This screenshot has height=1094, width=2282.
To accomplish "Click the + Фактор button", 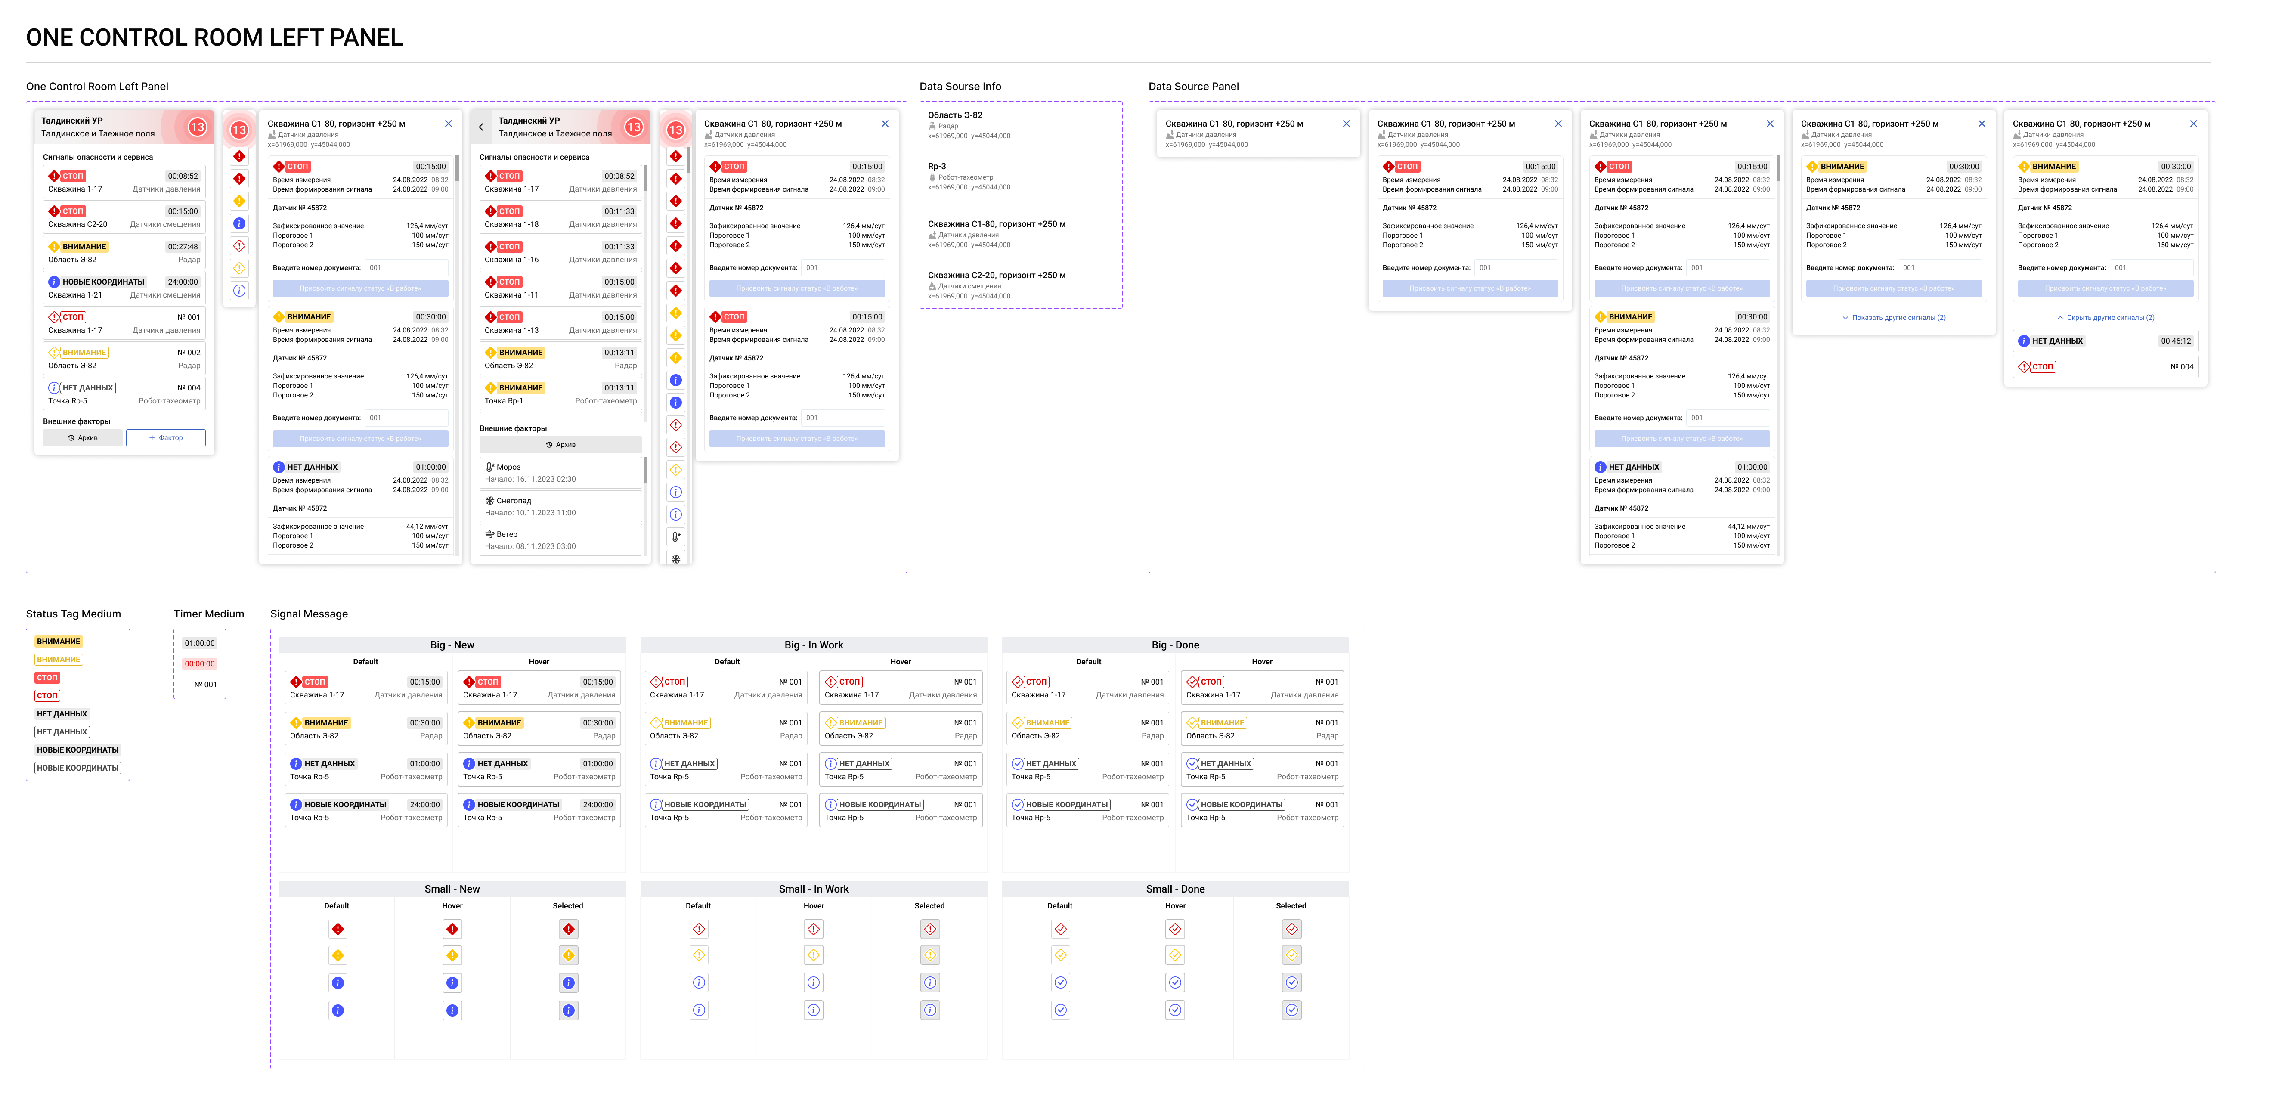I will point(166,437).
